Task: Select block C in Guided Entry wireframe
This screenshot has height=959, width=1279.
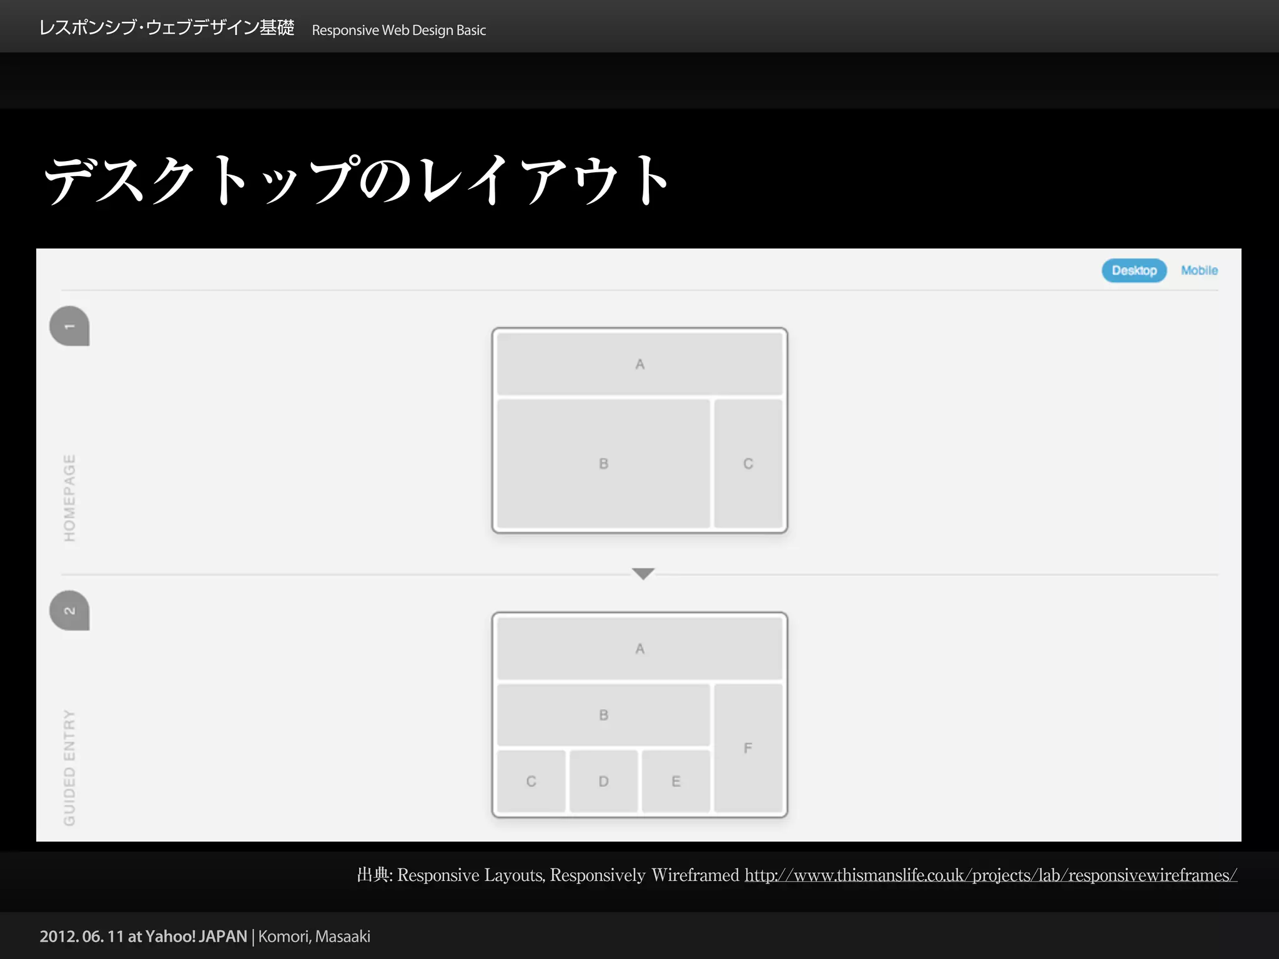Action: tap(531, 781)
